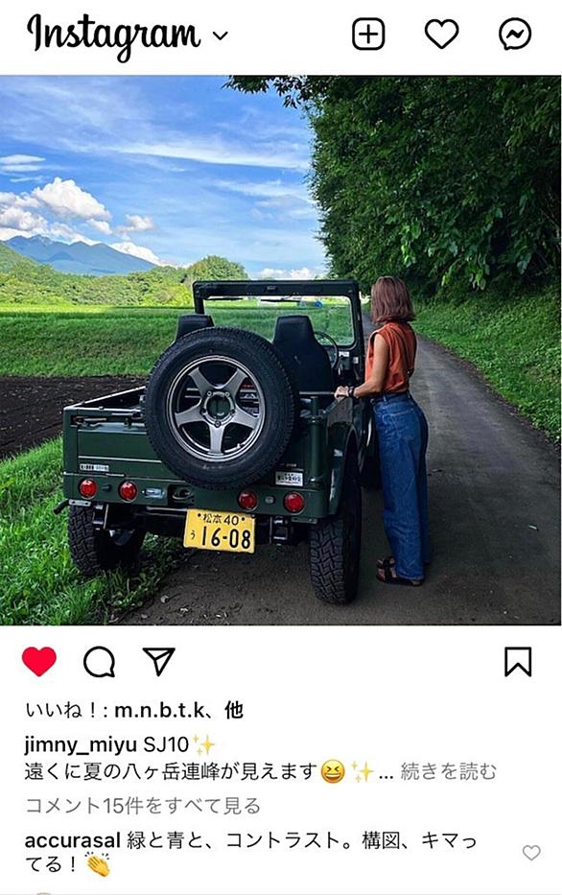
Task: Tap the yellow license plate in photo
Action: 220,531
